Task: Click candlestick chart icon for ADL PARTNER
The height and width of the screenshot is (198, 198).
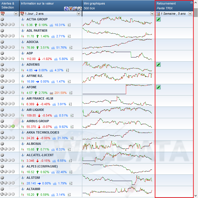Action: click(x=23, y=36)
